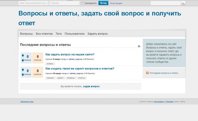Open the Регистрация link
The image size is (198, 121).
116,3
